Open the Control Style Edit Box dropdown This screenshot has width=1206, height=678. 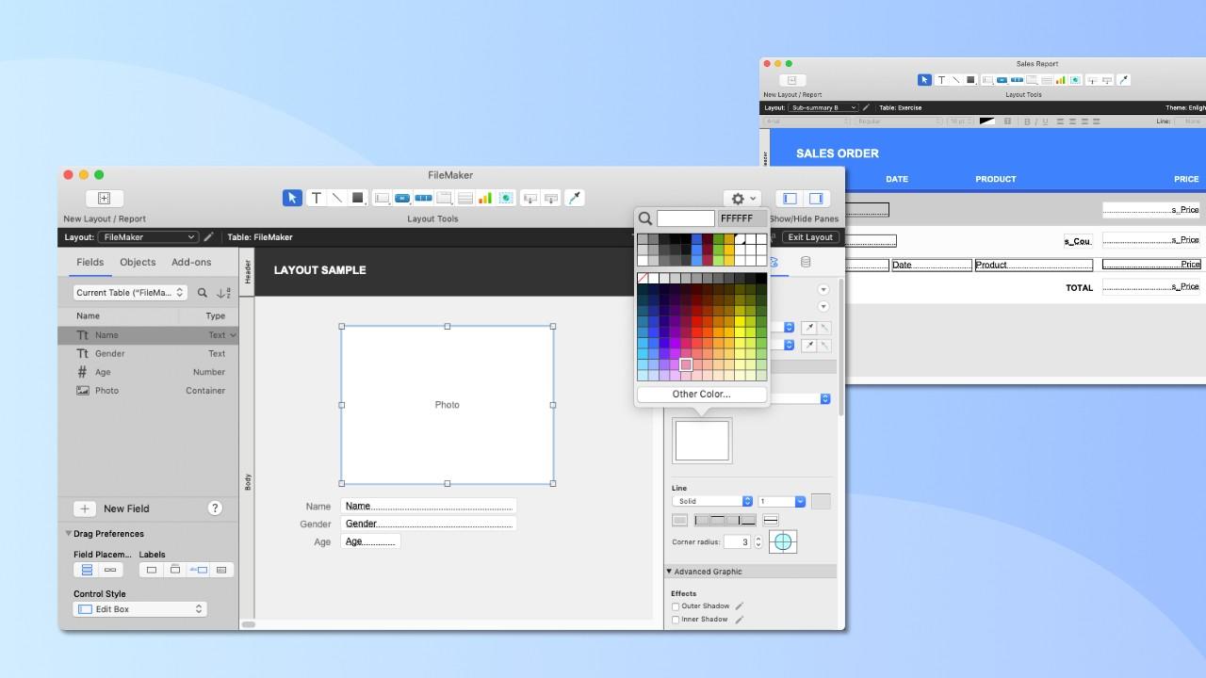click(139, 609)
